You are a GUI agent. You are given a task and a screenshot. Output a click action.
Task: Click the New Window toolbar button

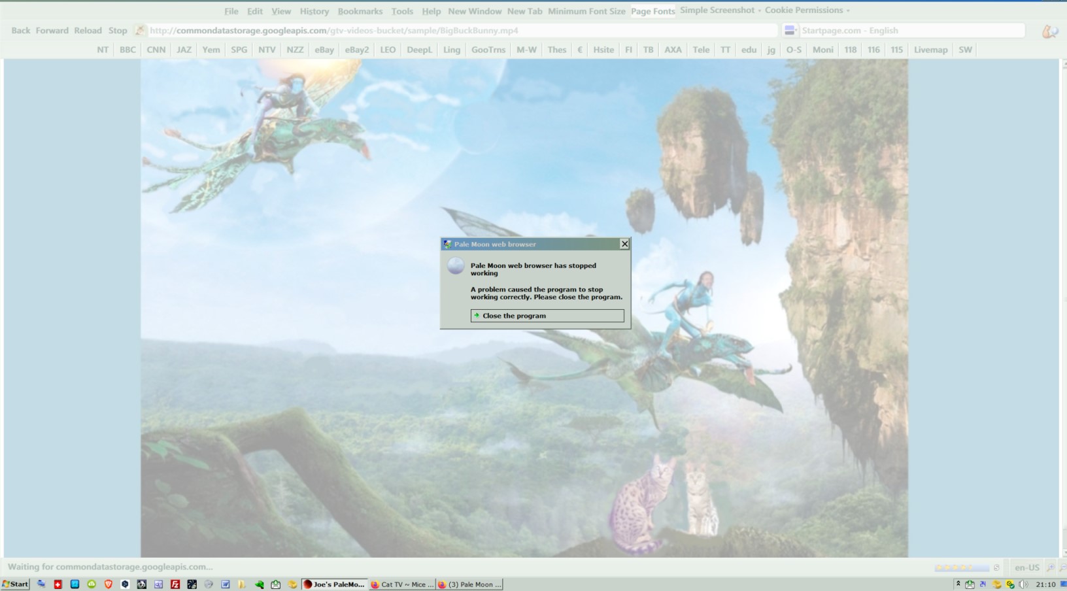(x=475, y=11)
